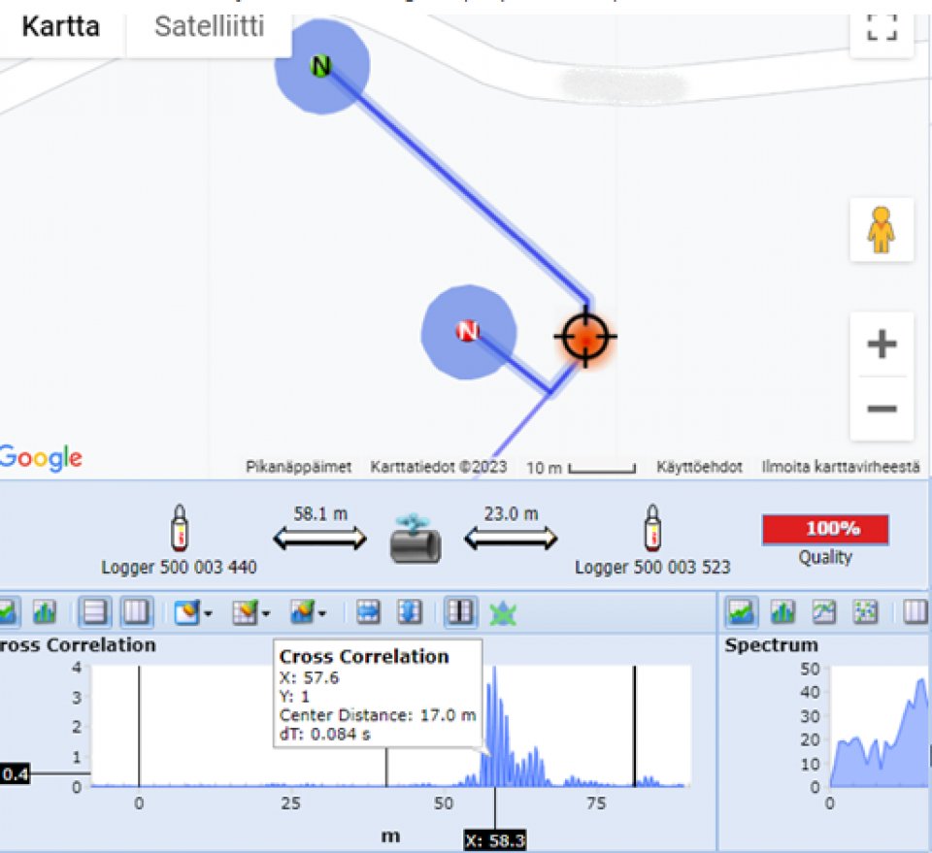
Task: Click the Cross Correlation tooltip title
Action: [364, 656]
